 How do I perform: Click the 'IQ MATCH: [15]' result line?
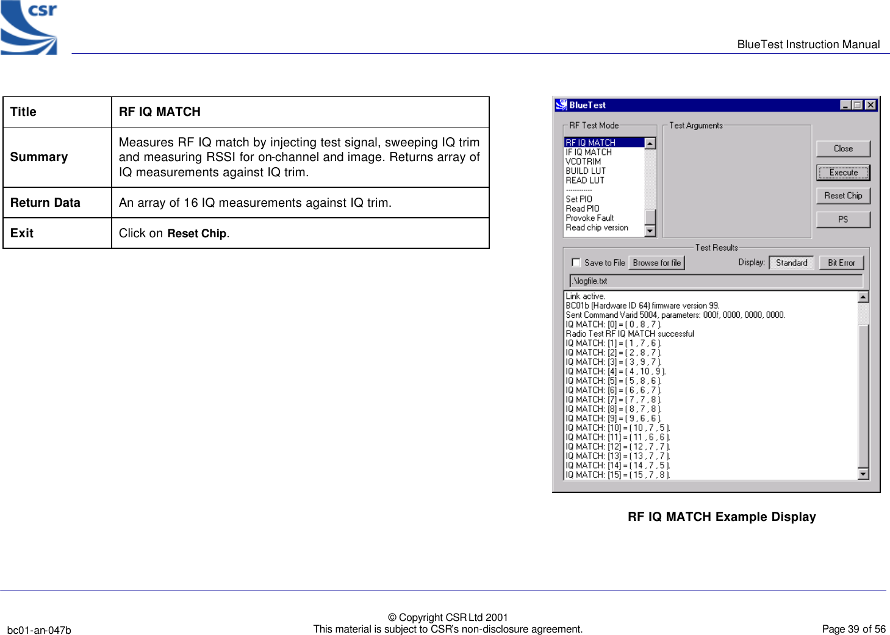click(617, 475)
